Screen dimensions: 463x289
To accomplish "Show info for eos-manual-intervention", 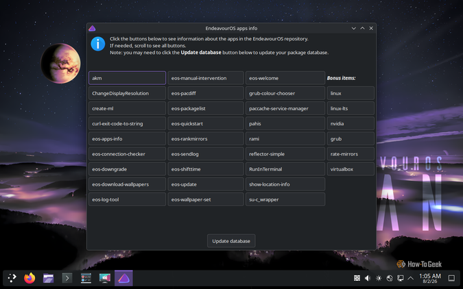I will coord(206,78).
